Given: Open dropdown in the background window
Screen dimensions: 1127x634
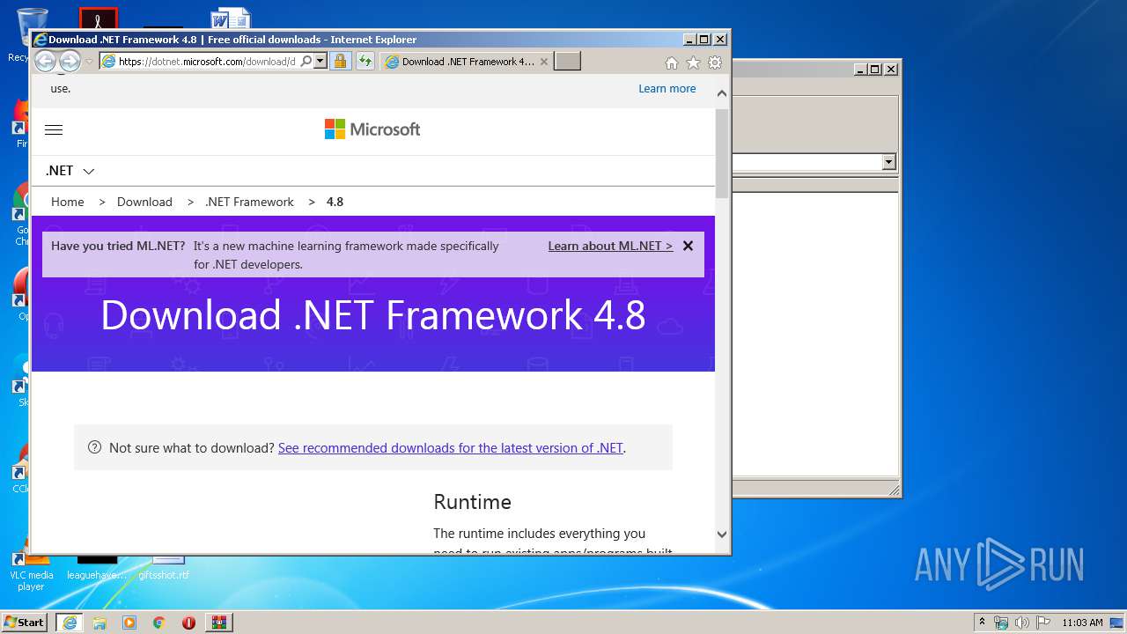Looking at the screenshot, I should pos(888,162).
